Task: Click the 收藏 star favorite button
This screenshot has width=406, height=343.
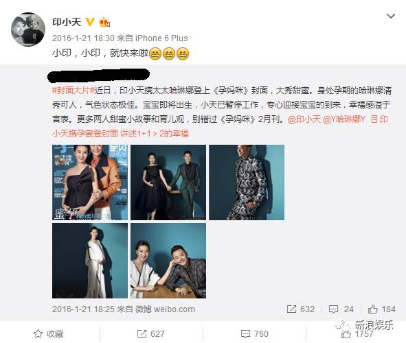Action: 48,333
